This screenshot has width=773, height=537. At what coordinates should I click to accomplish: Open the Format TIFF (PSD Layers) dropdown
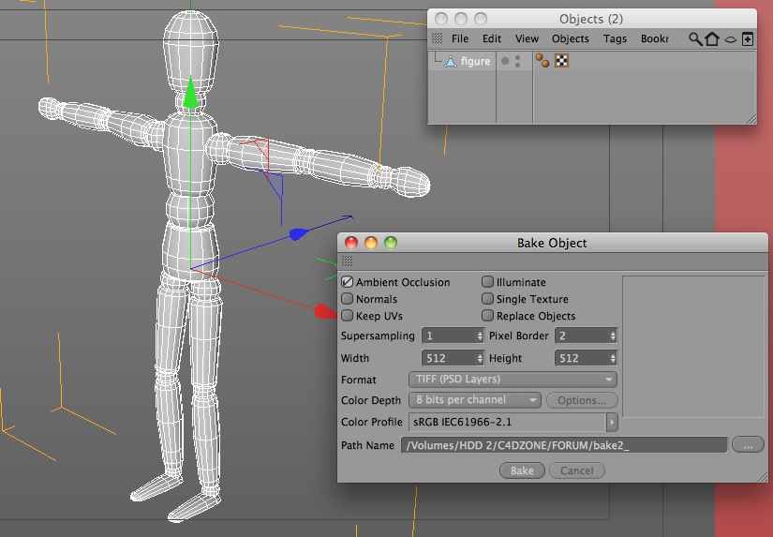coord(513,380)
